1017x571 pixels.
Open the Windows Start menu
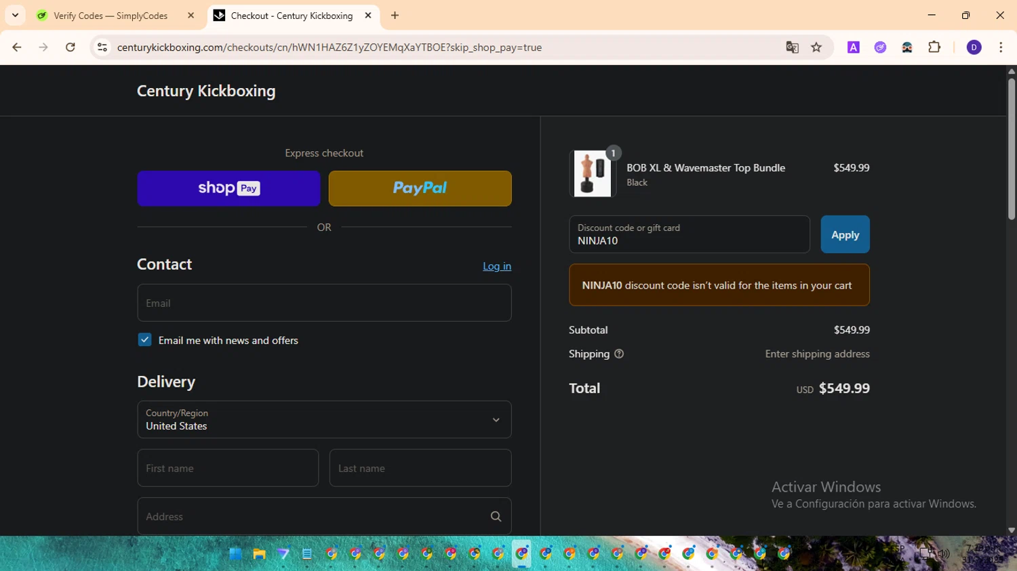coord(235,554)
